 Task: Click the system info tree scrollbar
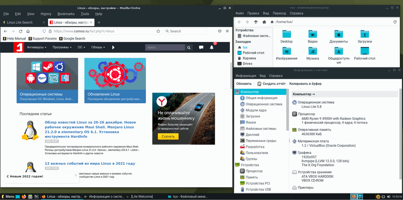pos(287,110)
